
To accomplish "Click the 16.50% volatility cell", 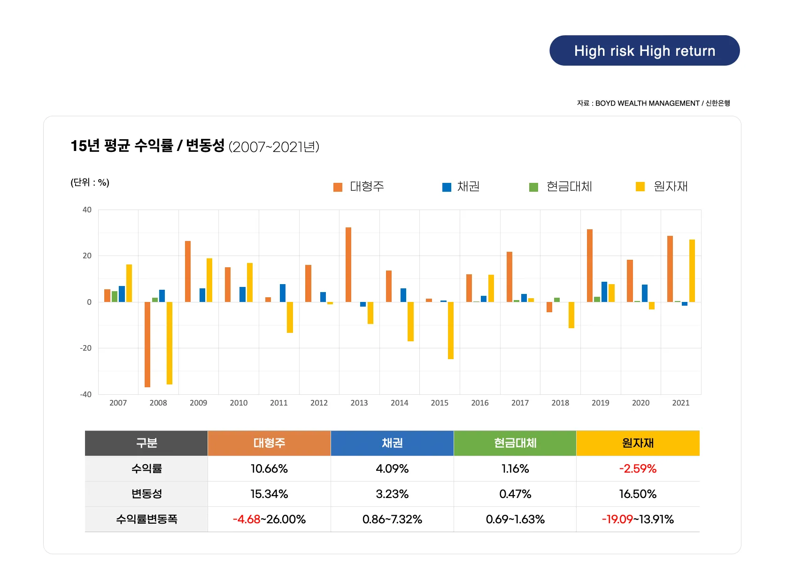I will (x=638, y=494).
